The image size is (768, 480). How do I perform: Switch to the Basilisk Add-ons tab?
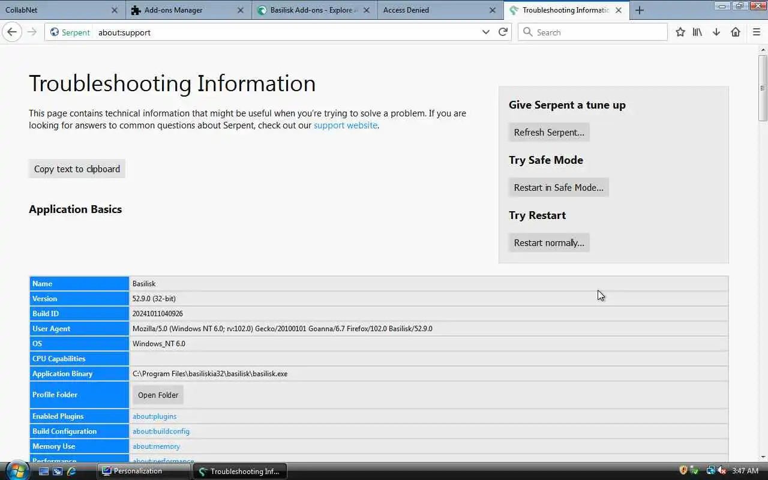pyautogui.click(x=314, y=10)
